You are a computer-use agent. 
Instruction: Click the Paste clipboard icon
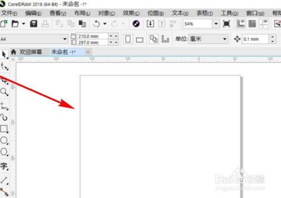[82, 23]
